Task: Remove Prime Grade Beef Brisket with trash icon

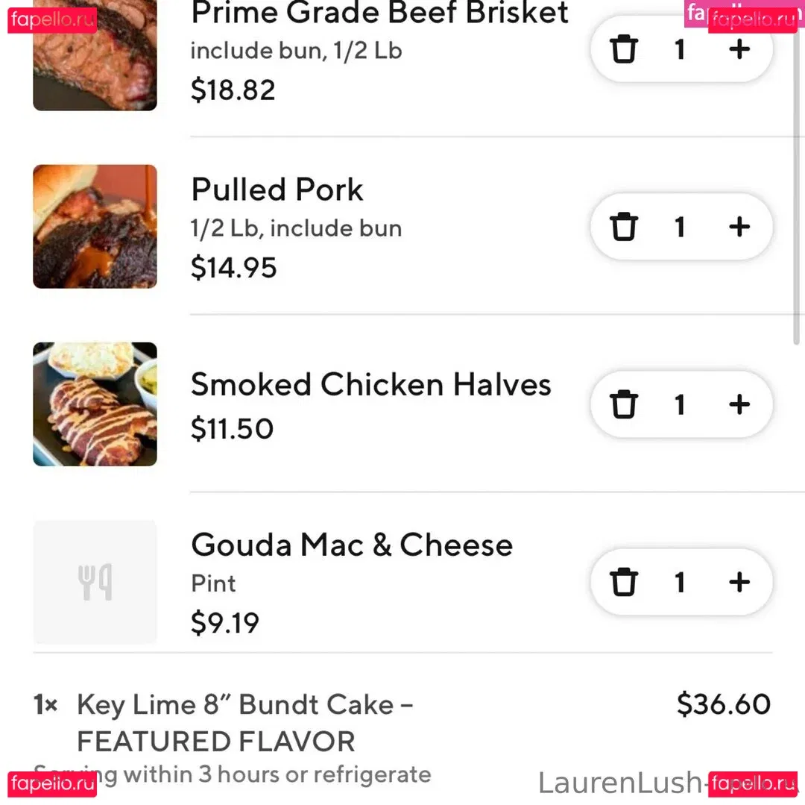Action: pyautogui.click(x=624, y=50)
